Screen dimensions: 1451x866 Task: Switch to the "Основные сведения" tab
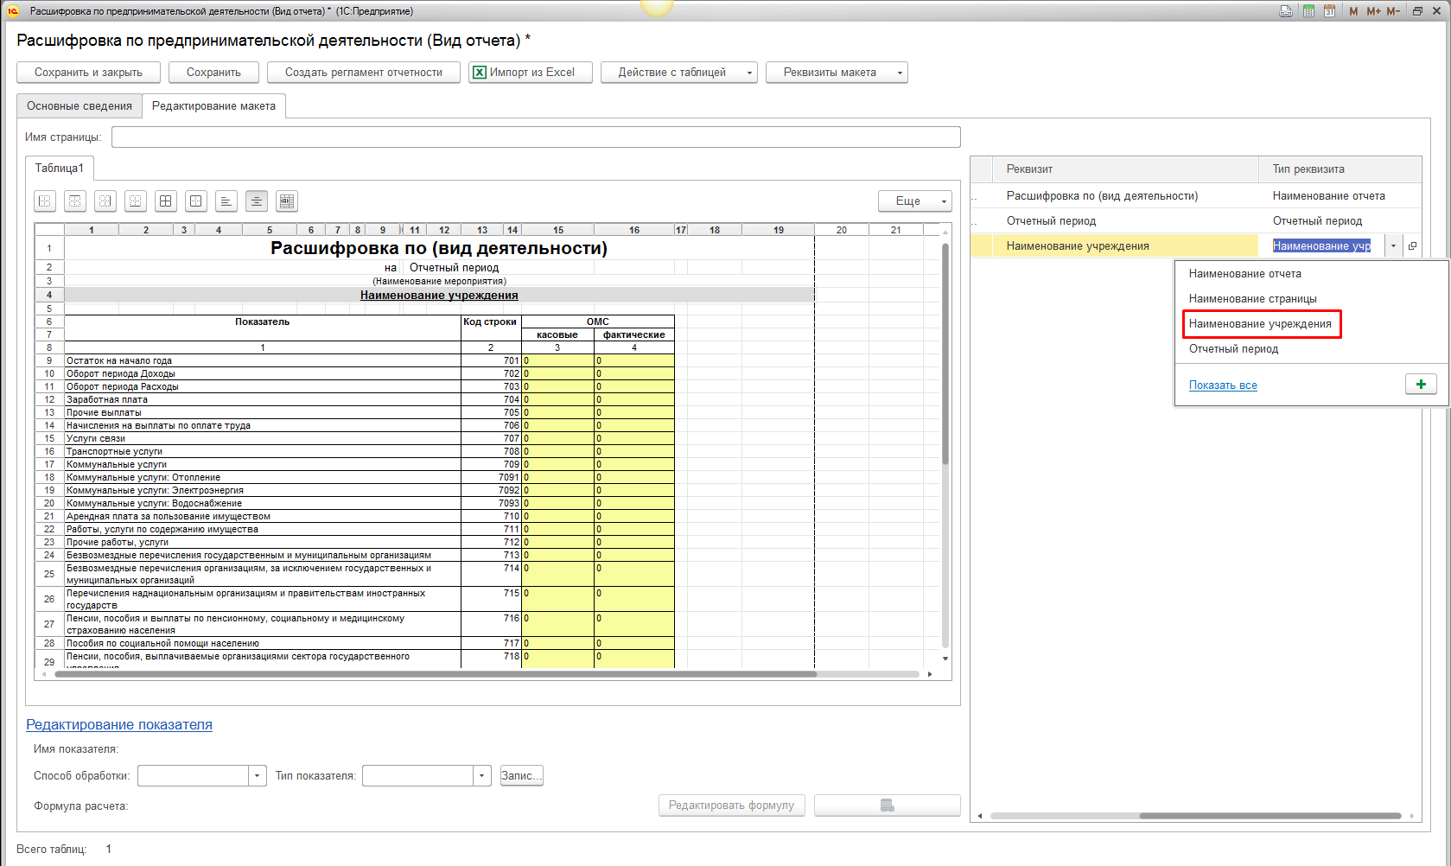tap(80, 106)
